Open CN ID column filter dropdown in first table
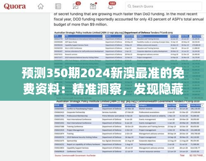206x161 pixels. [x=63, y=36]
